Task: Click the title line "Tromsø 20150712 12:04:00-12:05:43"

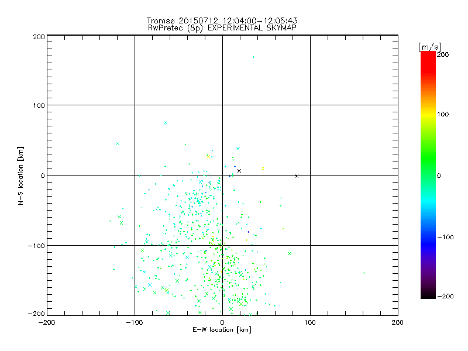Action: 222,20
